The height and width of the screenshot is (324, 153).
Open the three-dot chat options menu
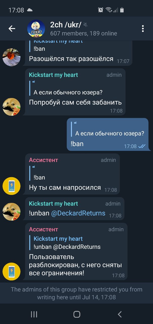[143, 29]
